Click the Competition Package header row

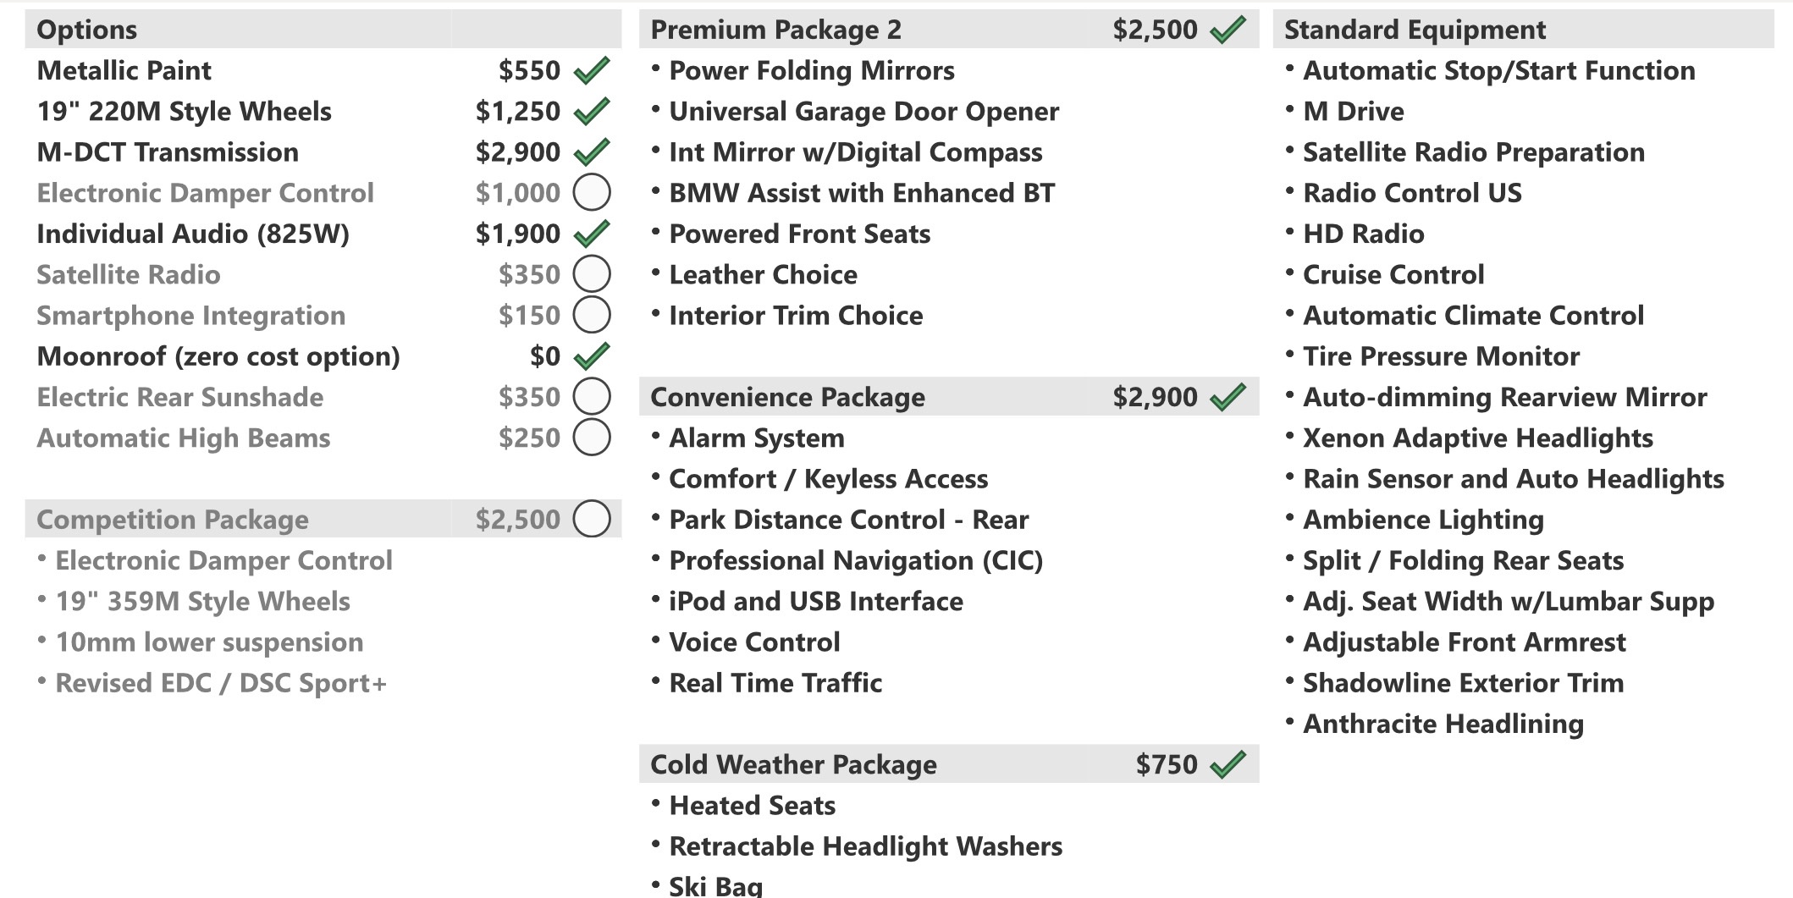click(x=323, y=519)
